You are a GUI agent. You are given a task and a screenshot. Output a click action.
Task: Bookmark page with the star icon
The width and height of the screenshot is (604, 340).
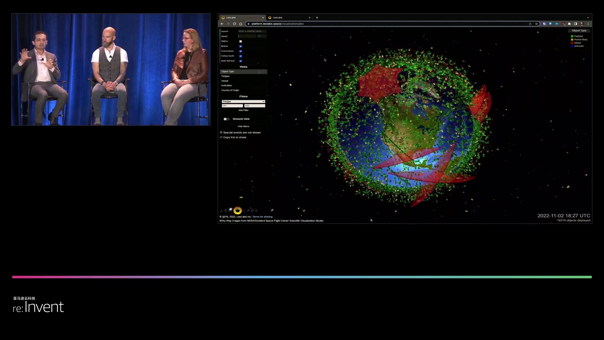coord(537,24)
